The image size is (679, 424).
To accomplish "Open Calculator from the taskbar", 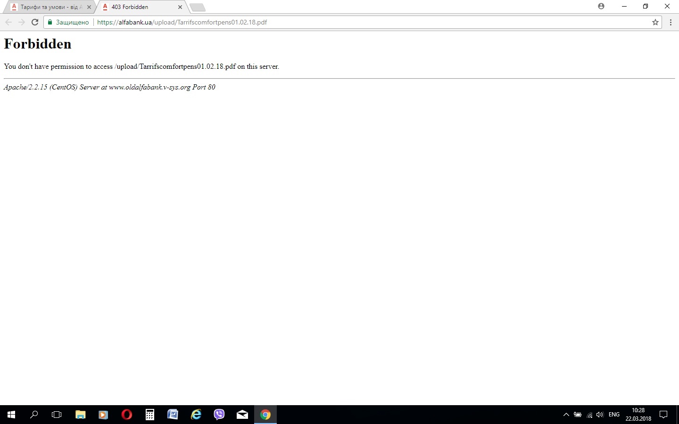I will coord(149,415).
